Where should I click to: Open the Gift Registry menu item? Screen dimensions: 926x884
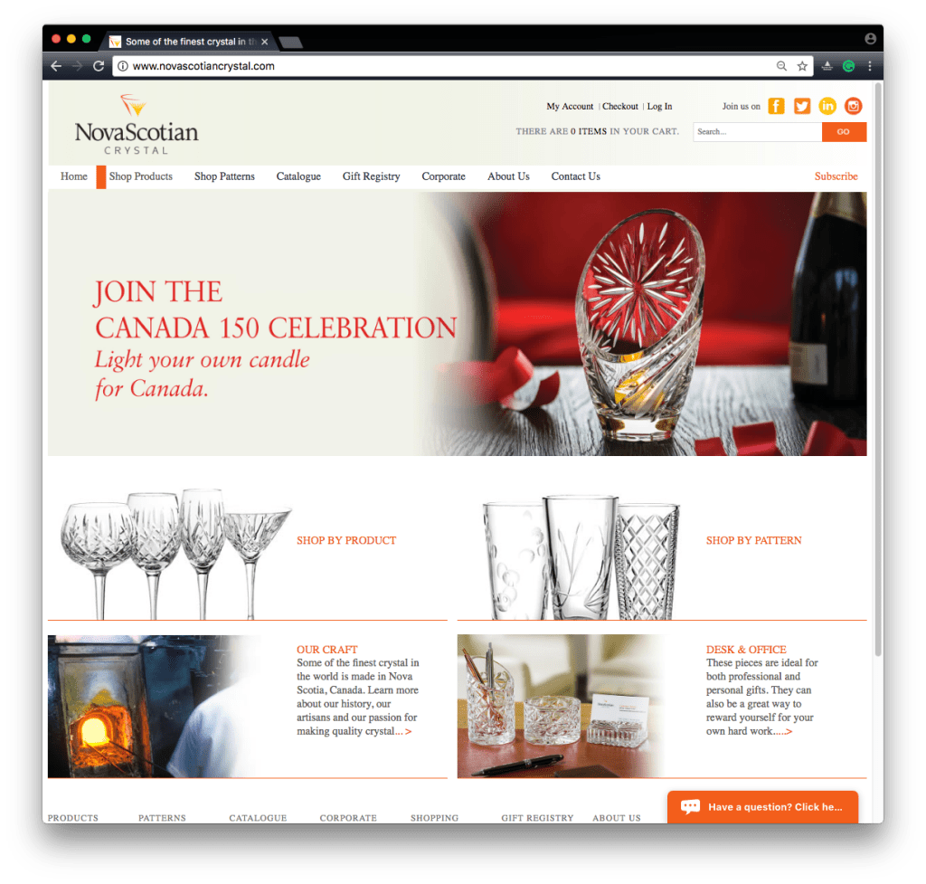tap(371, 176)
